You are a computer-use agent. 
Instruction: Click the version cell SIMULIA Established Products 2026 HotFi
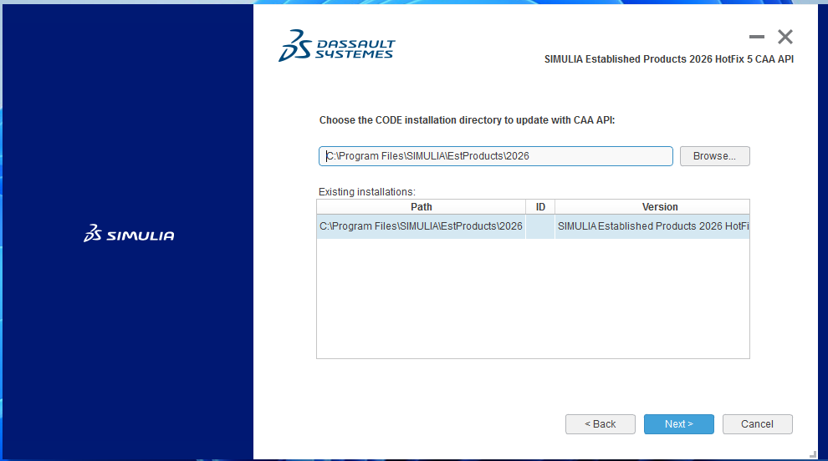652,226
